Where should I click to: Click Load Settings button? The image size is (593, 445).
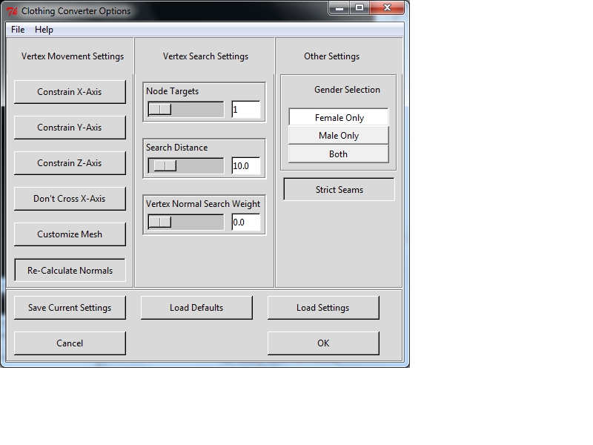(x=323, y=308)
